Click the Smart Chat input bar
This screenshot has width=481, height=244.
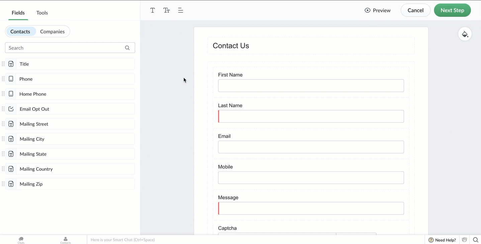(x=256, y=240)
